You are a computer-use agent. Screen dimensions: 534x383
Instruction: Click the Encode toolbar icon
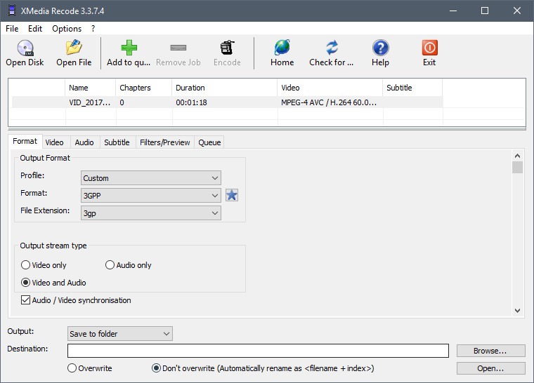point(227,48)
